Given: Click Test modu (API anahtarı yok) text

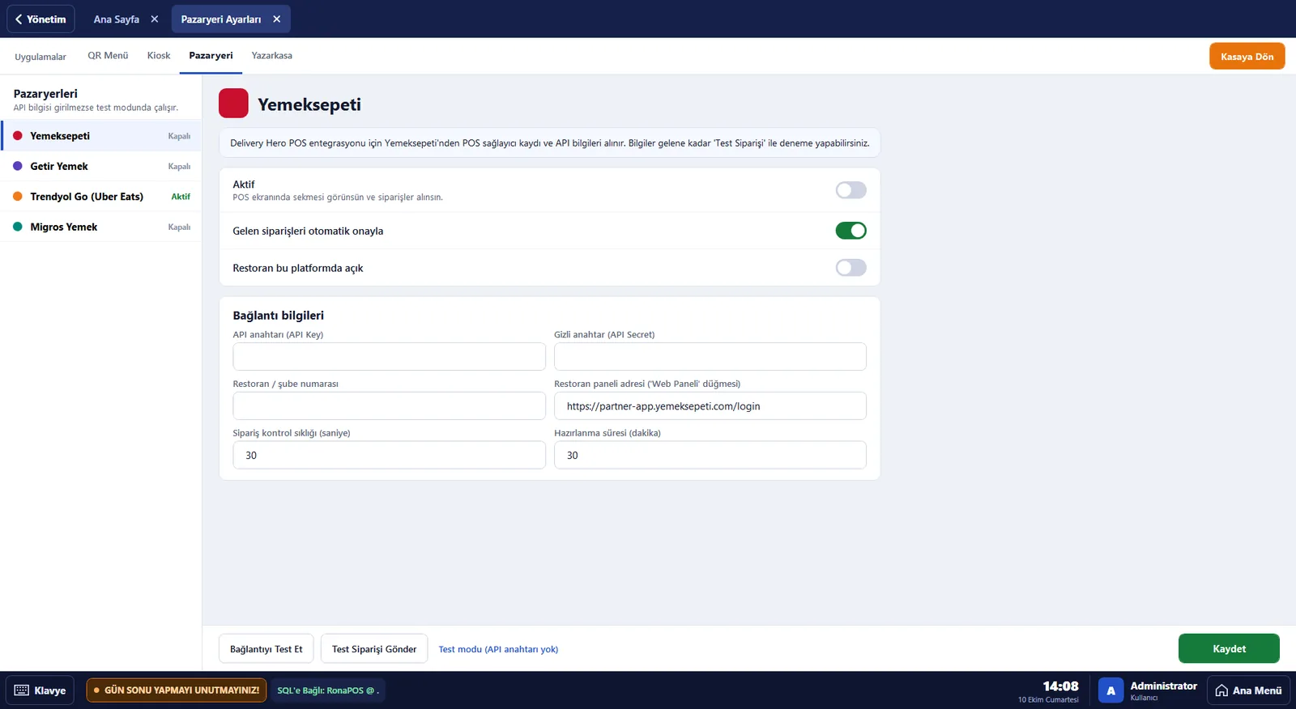Looking at the screenshot, I should tap(498, 649).
